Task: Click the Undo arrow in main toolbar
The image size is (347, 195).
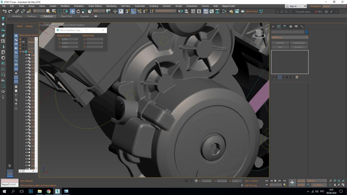Action: pos(4,11)
